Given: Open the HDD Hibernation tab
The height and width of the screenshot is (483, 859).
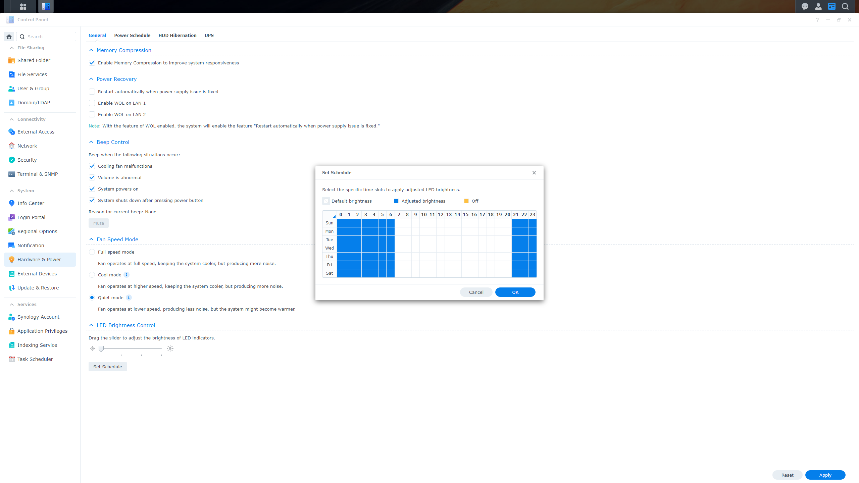Looking at the screenshot, I should click(x=177, y=35).
